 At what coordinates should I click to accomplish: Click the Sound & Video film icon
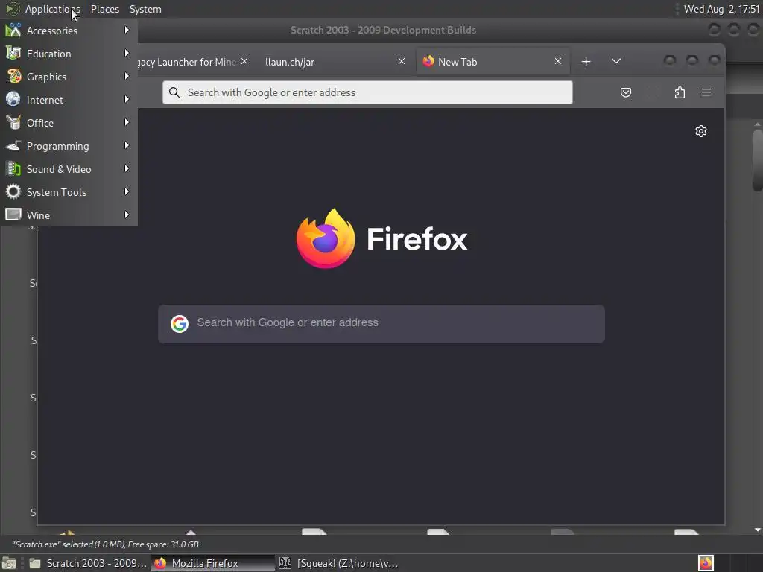(x=13, y=169)
